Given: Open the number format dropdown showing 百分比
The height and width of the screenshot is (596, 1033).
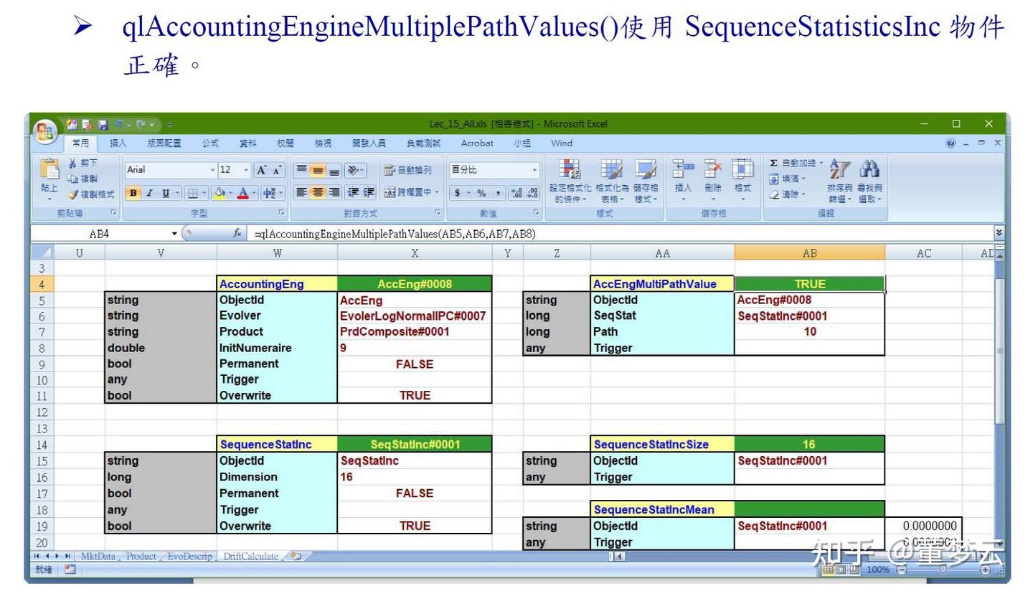Looking at the screenshot, I should tap(534, 170).
